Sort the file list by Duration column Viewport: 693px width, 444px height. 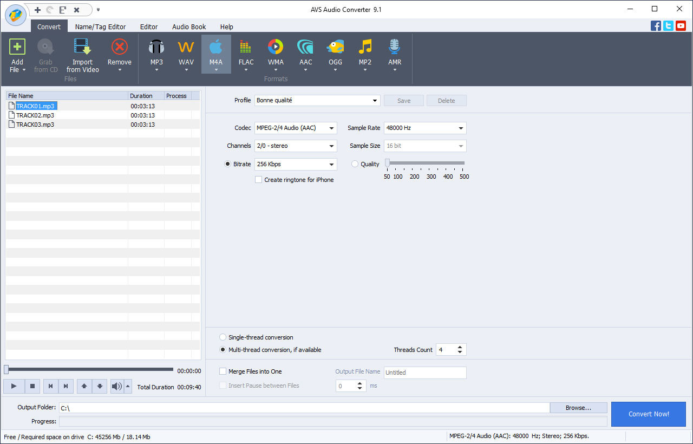coord(146,96)
